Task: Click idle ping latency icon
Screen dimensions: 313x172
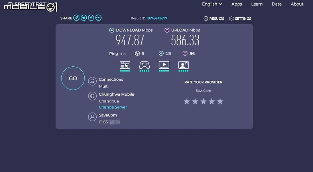Action: coord(137,53)
